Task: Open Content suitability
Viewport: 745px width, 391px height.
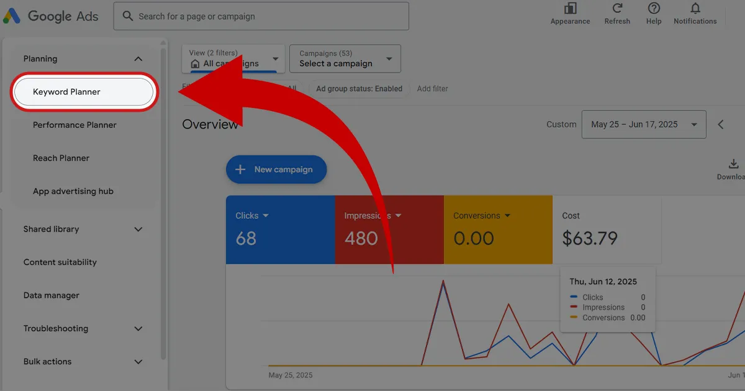Action: [60, 263]
